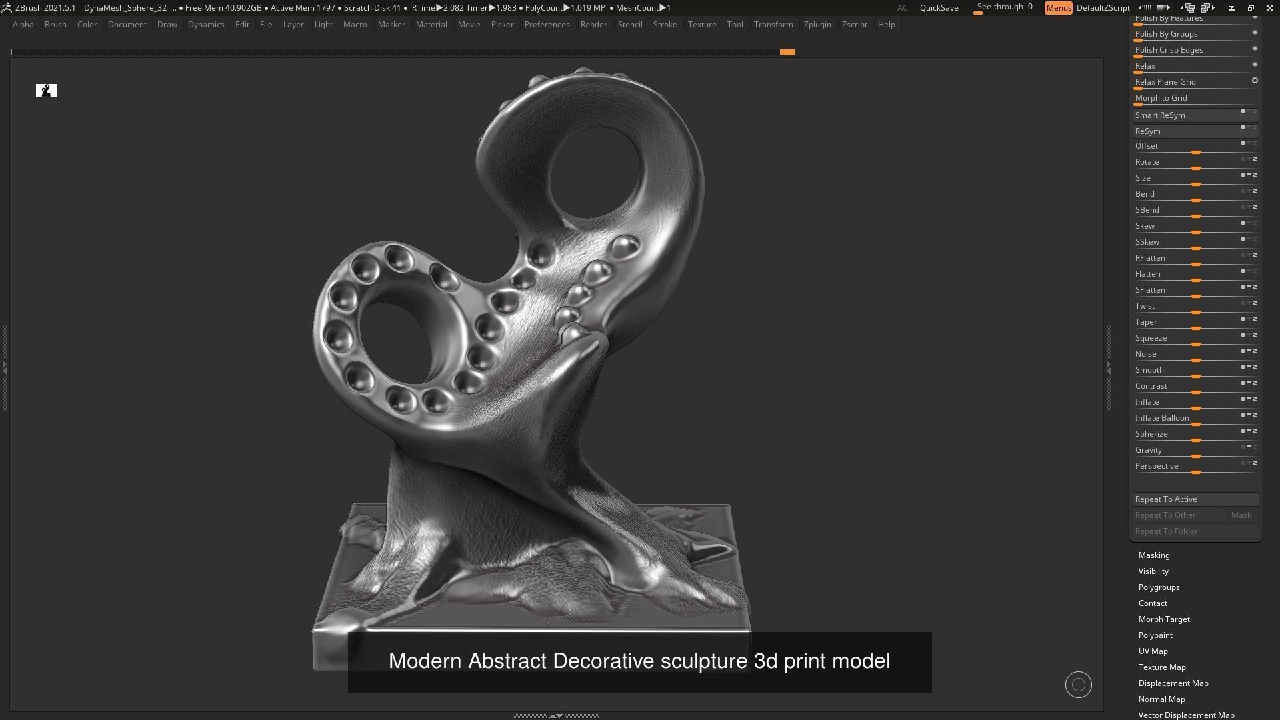Load previous user interface layout icon

(1189, 7)
